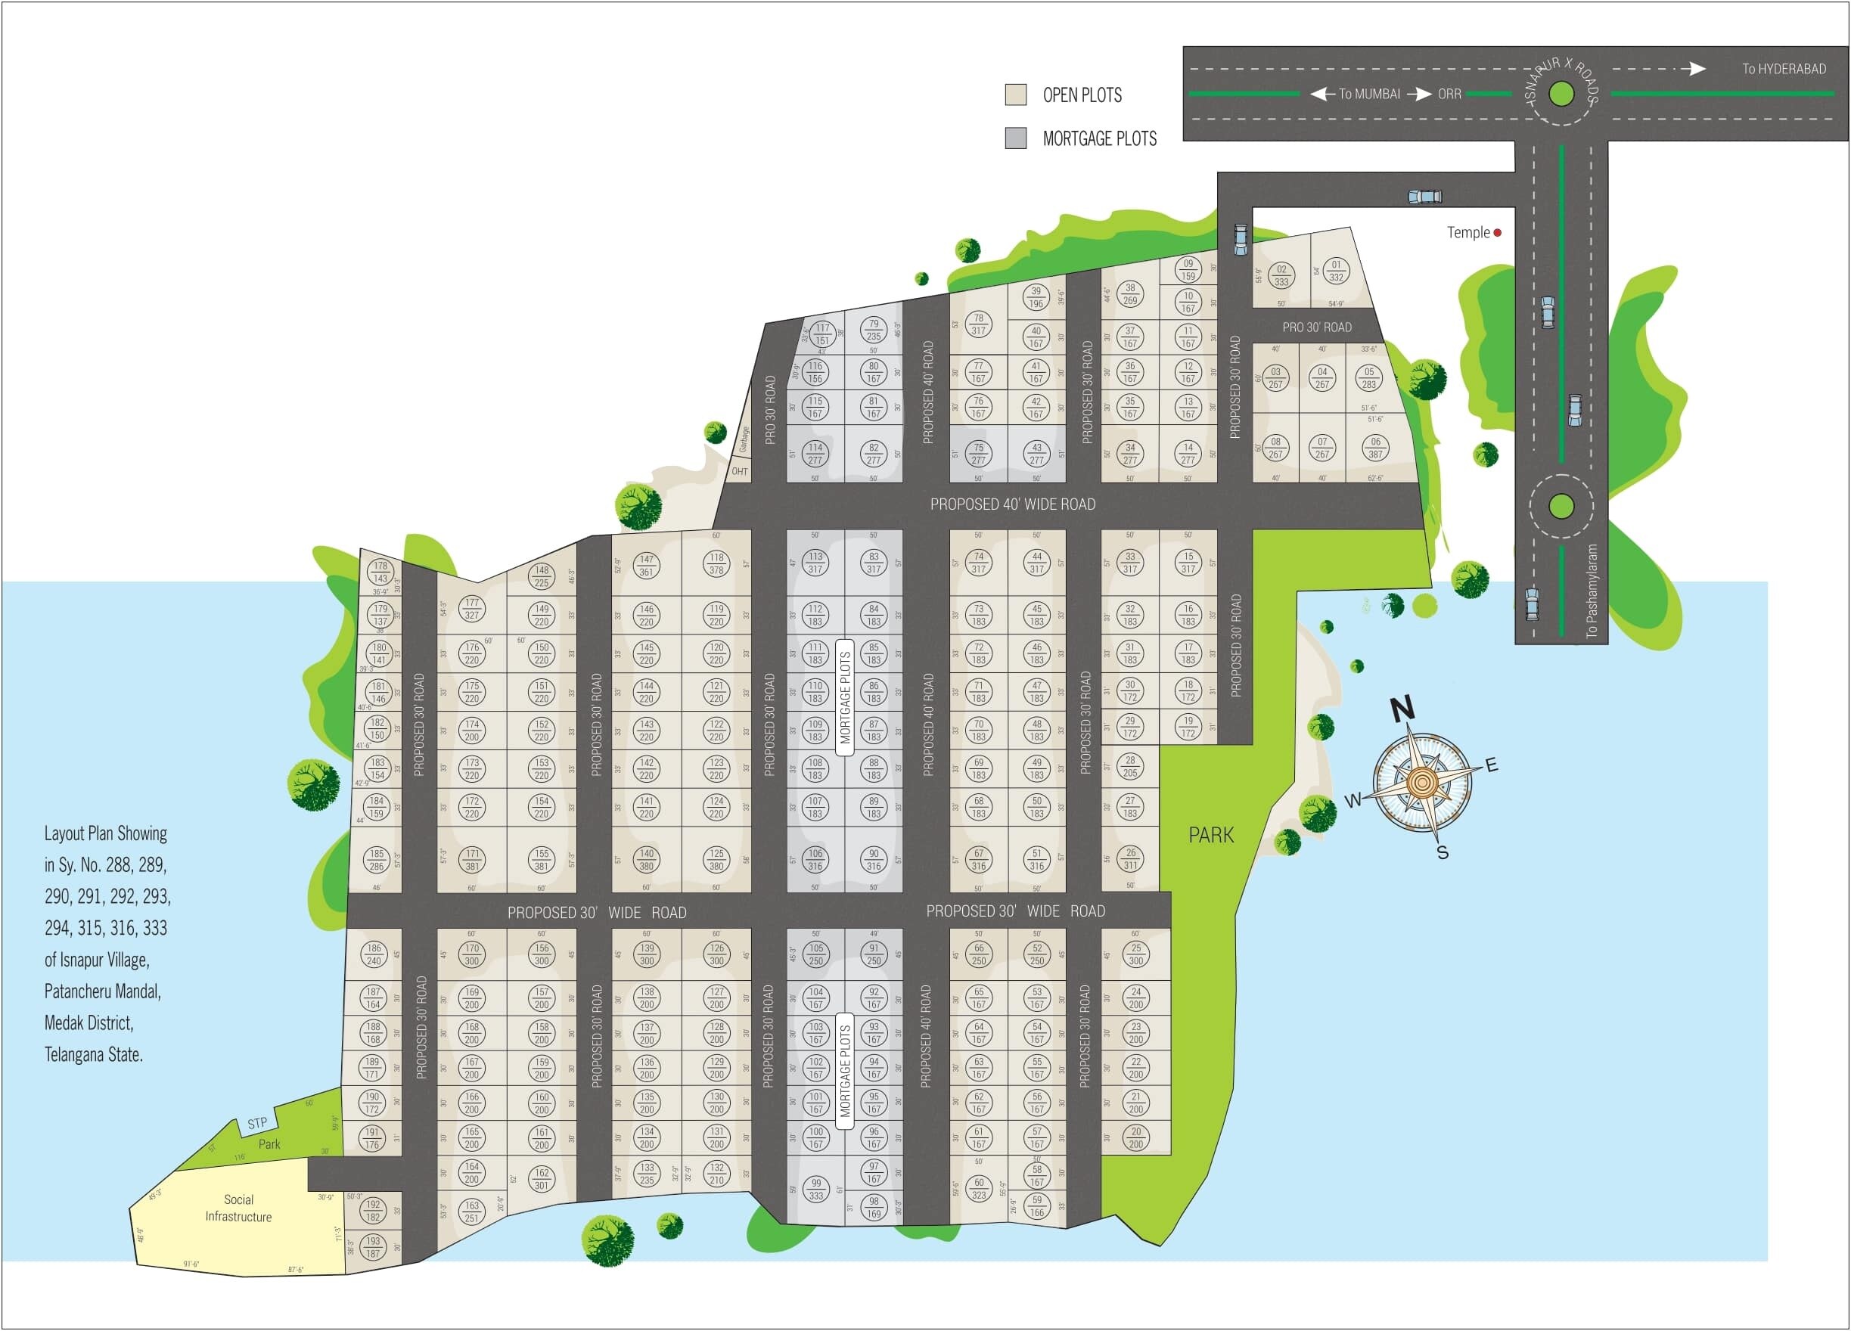Click the Telangana State text line
1851x1331 pixels.
pos(94,1054)
